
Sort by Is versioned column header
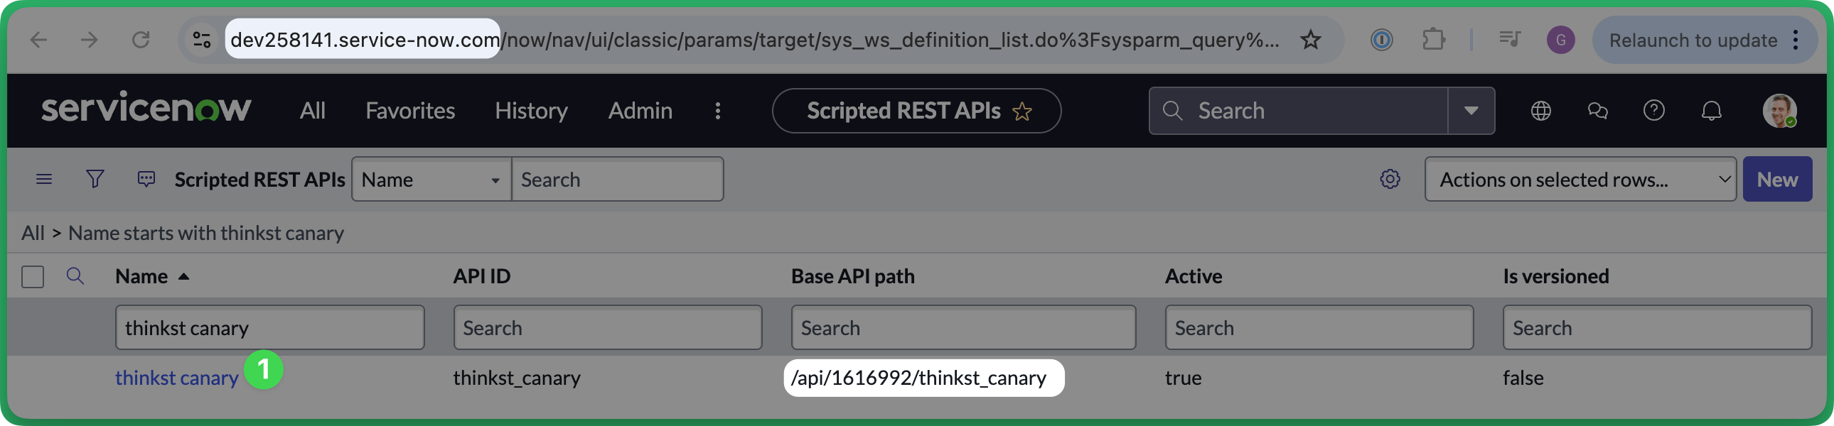tap(1555, 276)
